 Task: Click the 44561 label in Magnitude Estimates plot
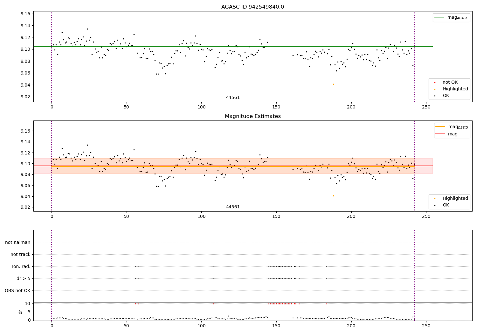coord(233,207)
